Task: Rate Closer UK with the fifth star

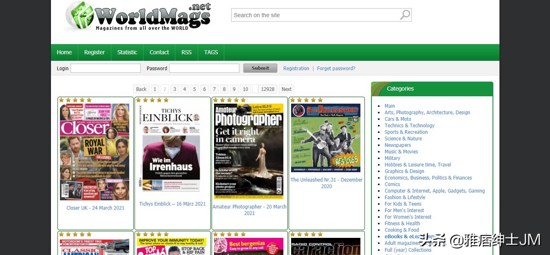Action: 89,100
